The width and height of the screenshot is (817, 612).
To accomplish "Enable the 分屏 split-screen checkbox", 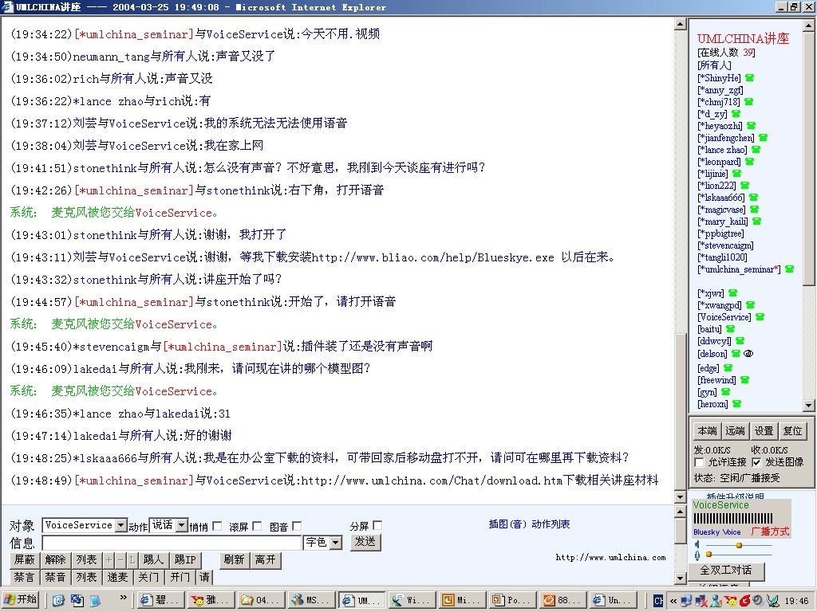I will [377, 525].
